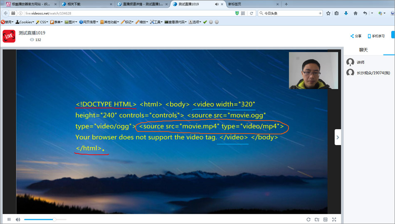Open the 禁用 disable dropdown menu
395x224 pixels.
(7, 22)
